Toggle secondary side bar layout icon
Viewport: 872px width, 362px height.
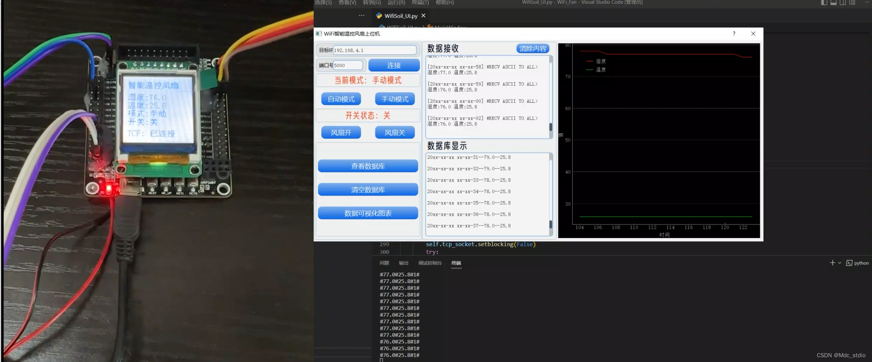coord(843,2)
